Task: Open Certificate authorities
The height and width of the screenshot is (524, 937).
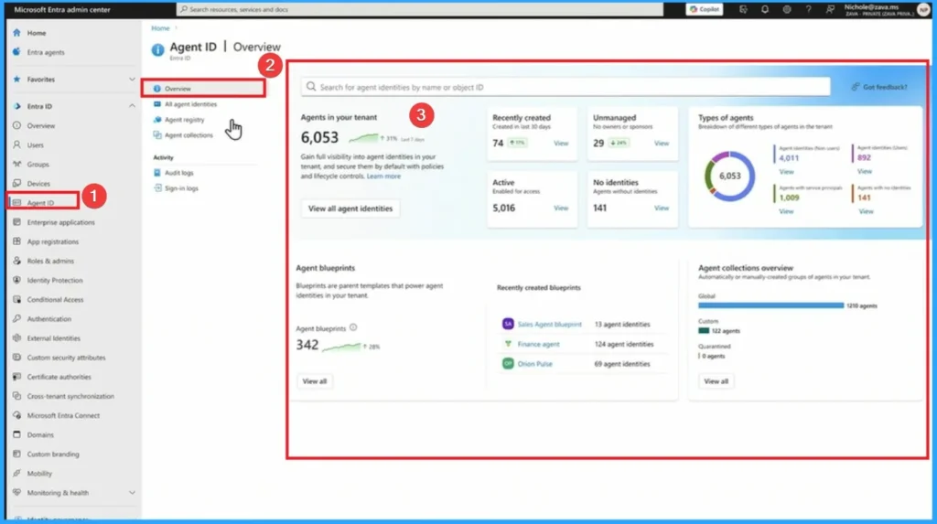Action: pos(59,377)
